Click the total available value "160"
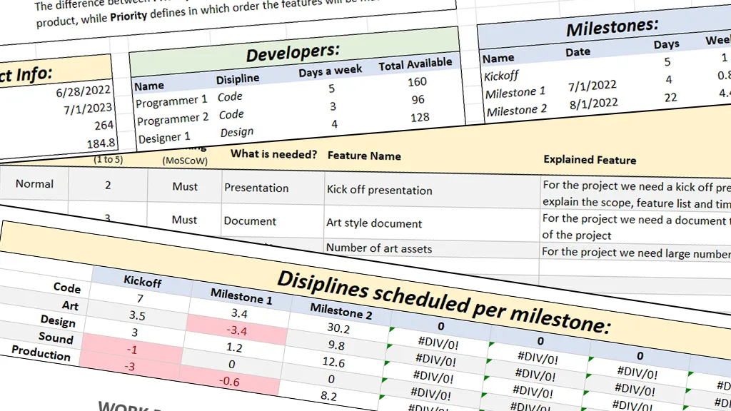 (x=417, y=81)
